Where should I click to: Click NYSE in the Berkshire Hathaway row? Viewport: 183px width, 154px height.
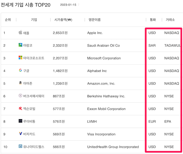(169, 96)
